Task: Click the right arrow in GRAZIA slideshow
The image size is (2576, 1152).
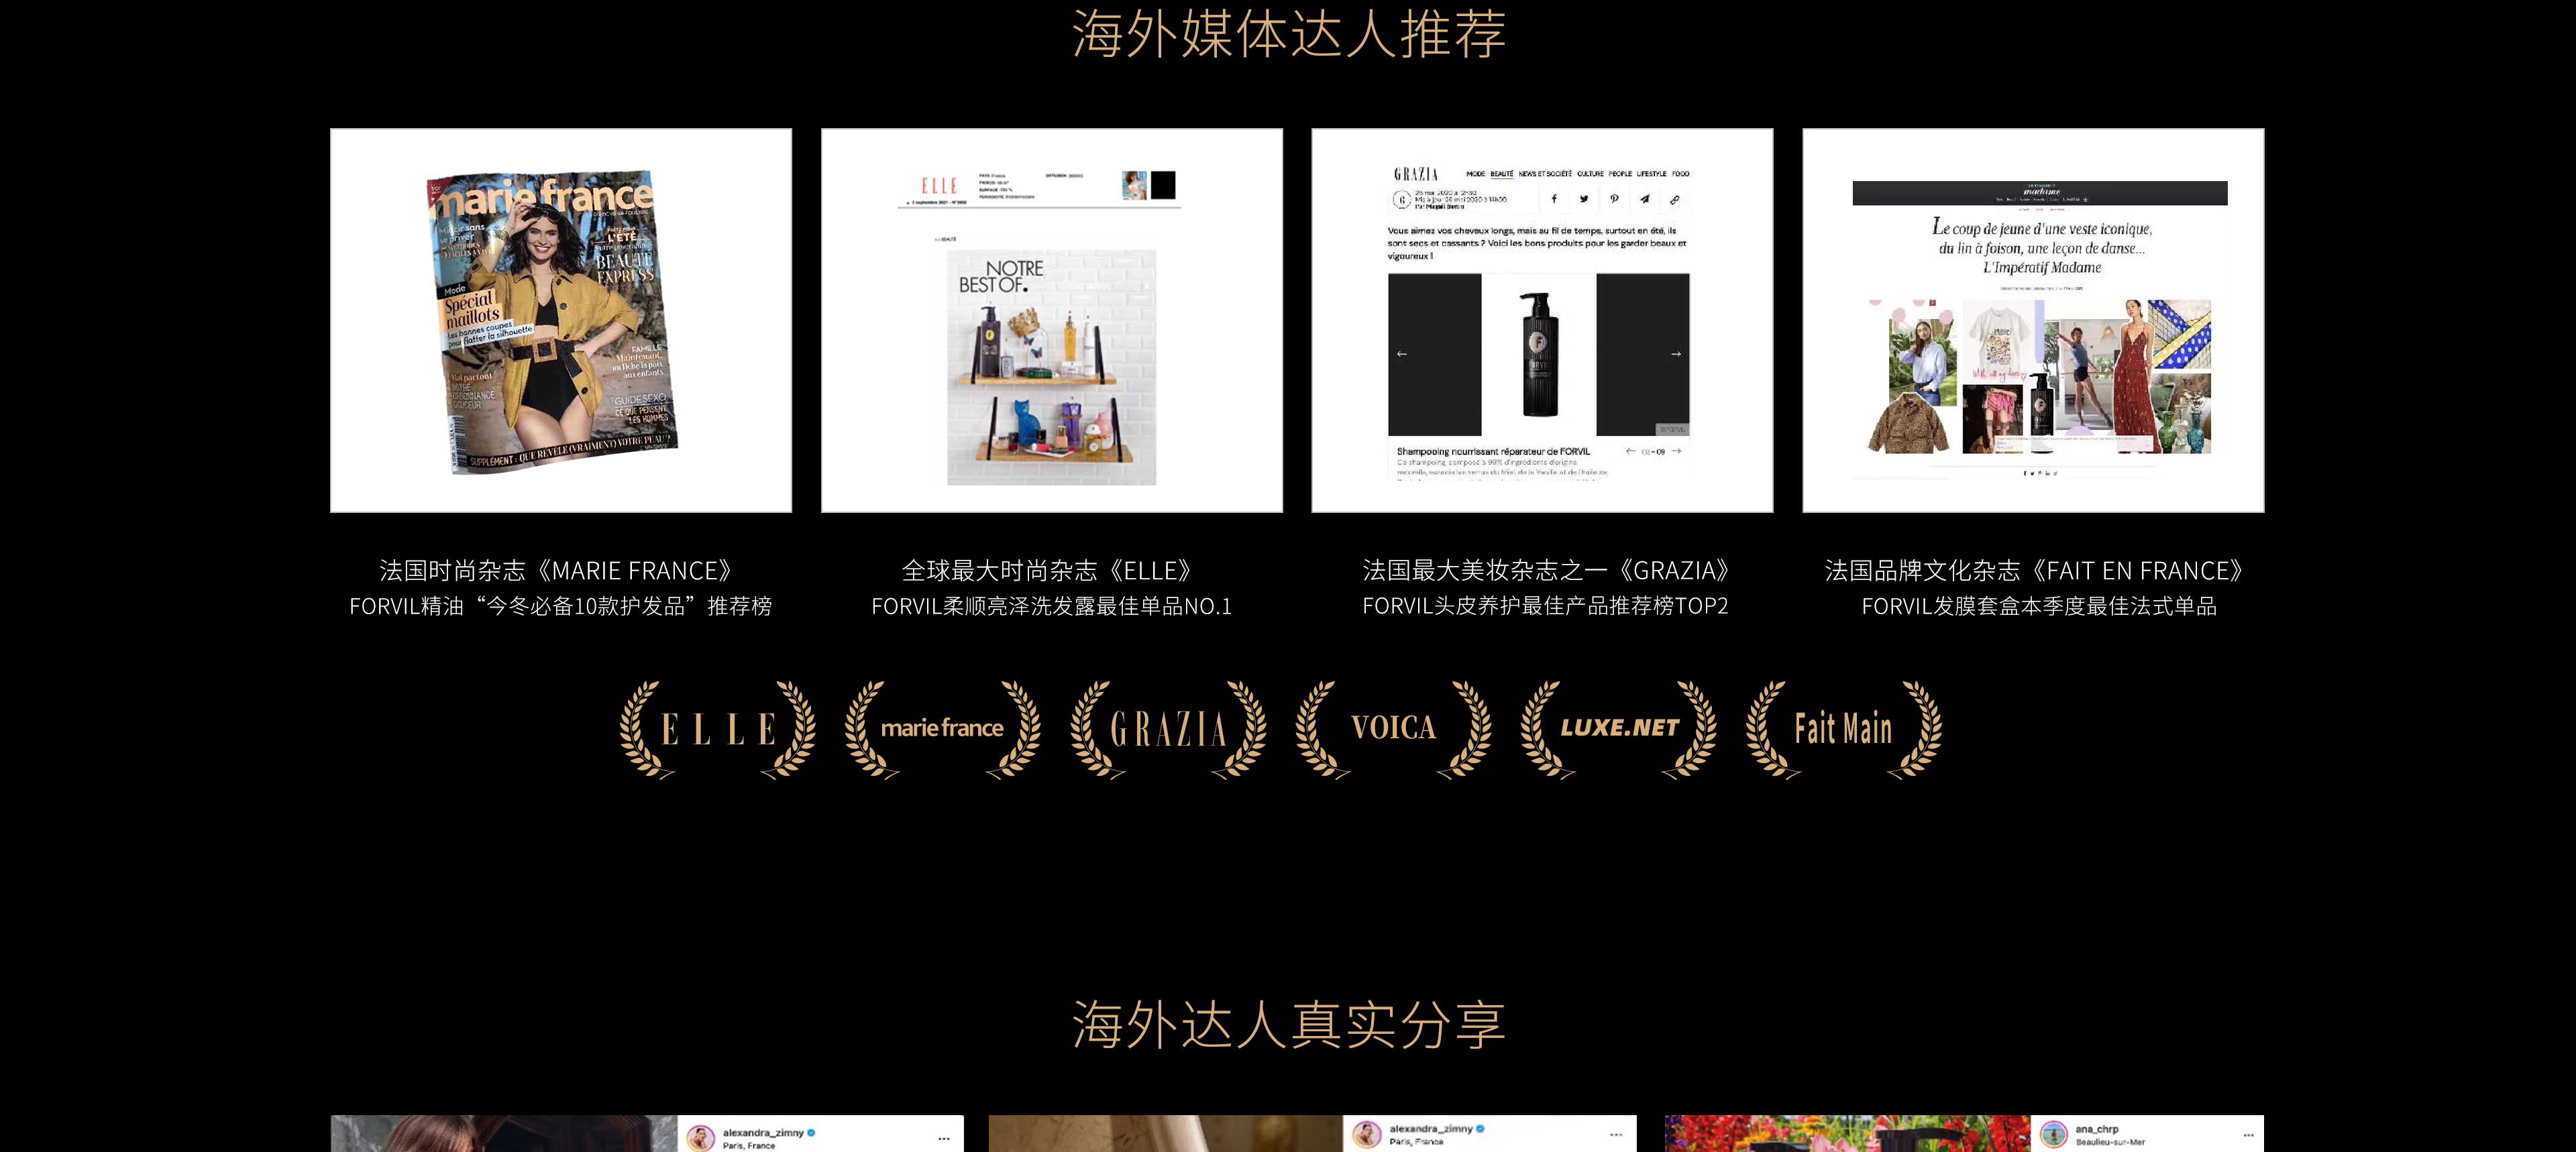Action: pyautogui.click(x=1676, y=354)
